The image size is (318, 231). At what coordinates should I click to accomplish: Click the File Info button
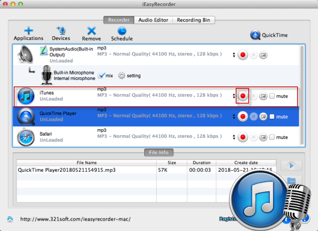(159, 152)
